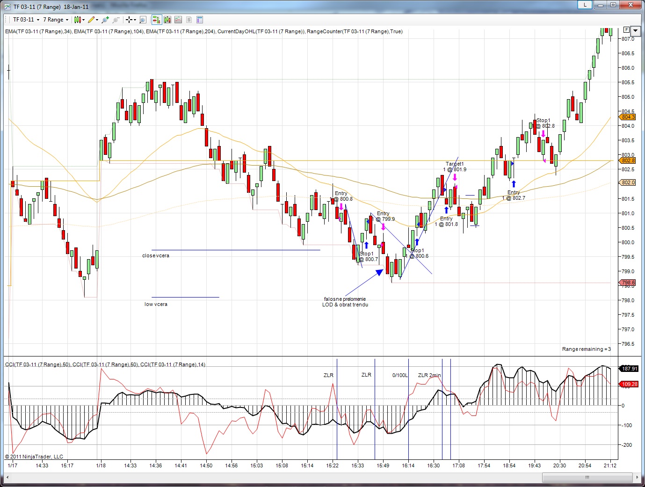Click the 'Entry 1 @ 802.7' label
The image size is (645, 487).
[x=514, y=195]
